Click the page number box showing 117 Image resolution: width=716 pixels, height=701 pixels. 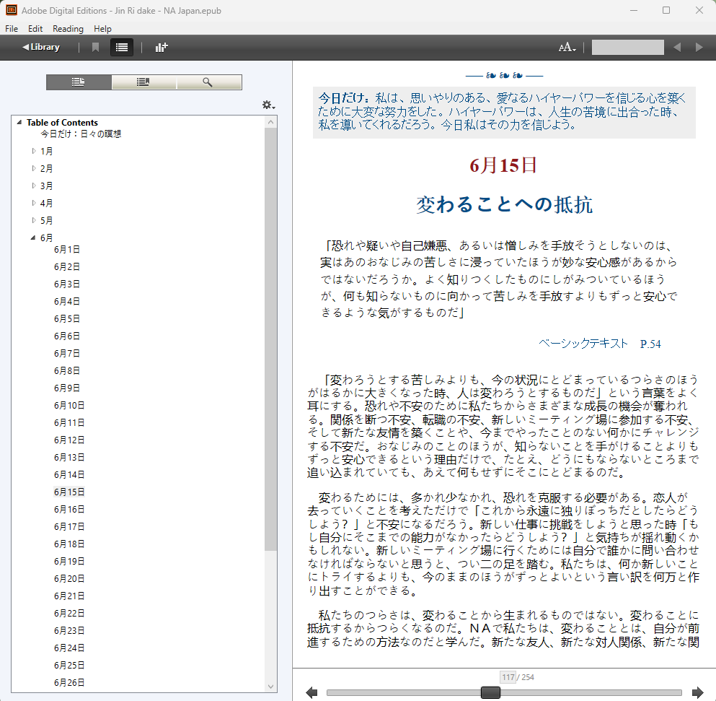tap(508, 677)
